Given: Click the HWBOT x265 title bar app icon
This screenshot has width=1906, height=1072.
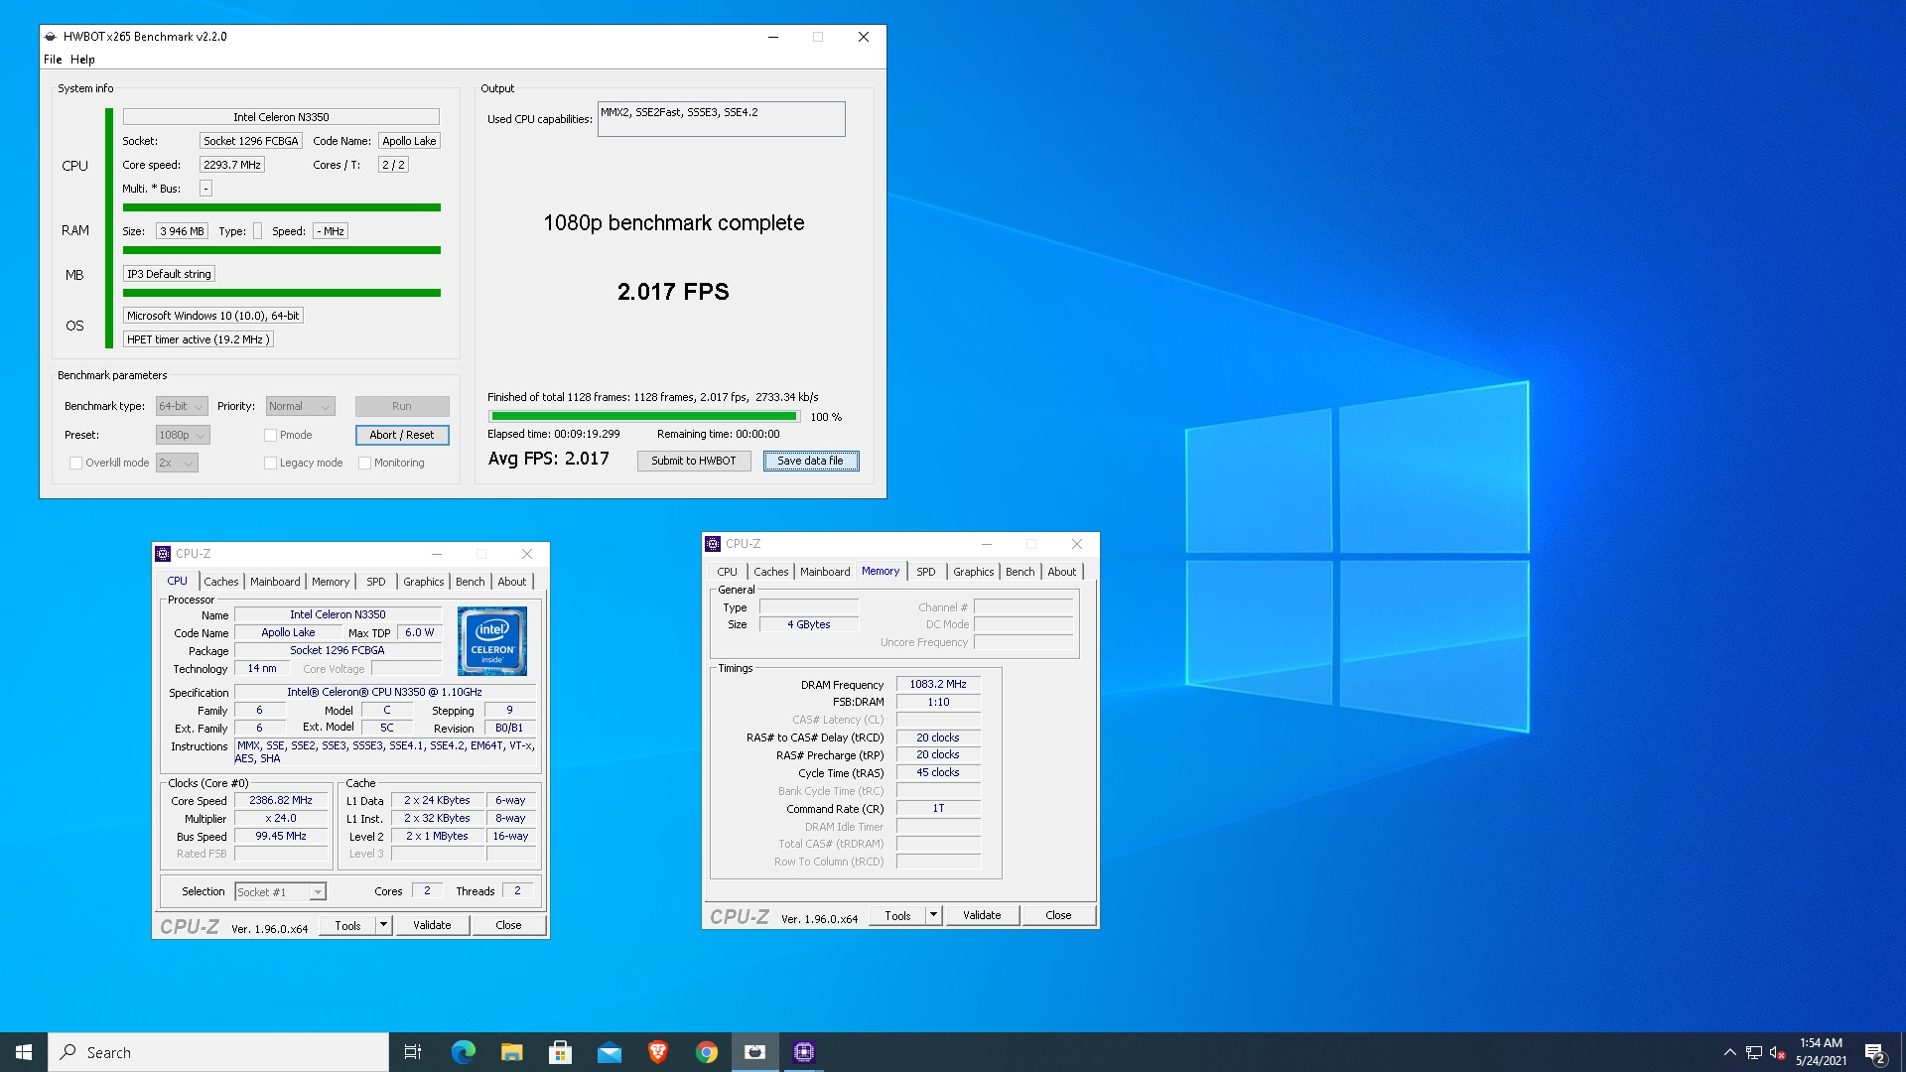Looking at the screenshot, I should [x=51, y=37].
